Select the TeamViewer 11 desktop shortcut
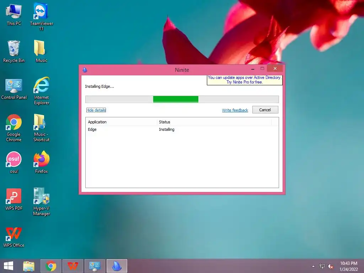The image size is (364, 273). tap(41, 17)
